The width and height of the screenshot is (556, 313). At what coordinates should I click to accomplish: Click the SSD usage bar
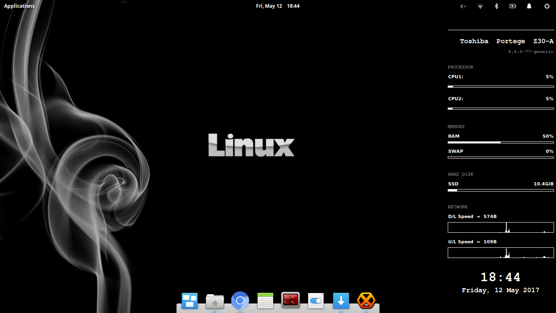[x=501, y=190]
